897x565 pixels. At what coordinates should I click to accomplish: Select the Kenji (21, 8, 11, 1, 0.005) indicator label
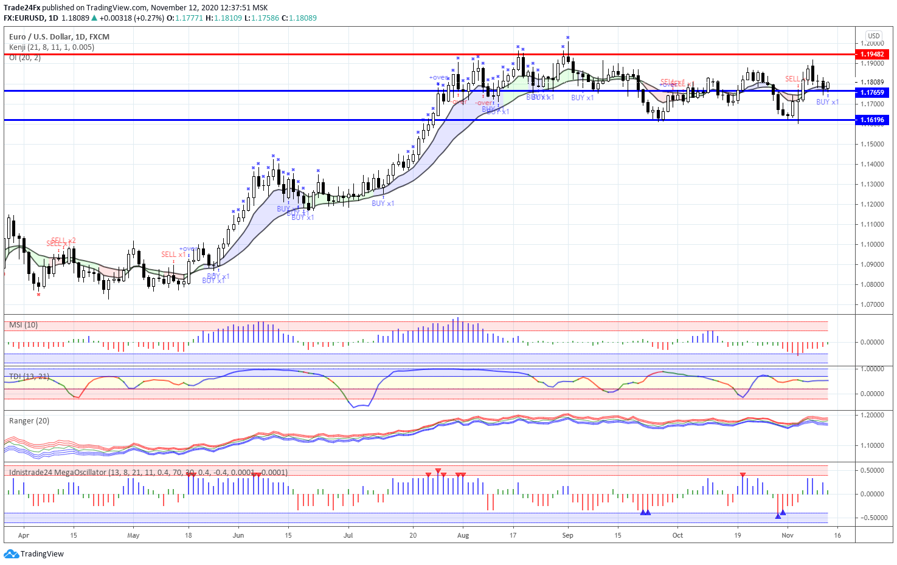pos(52,47)
